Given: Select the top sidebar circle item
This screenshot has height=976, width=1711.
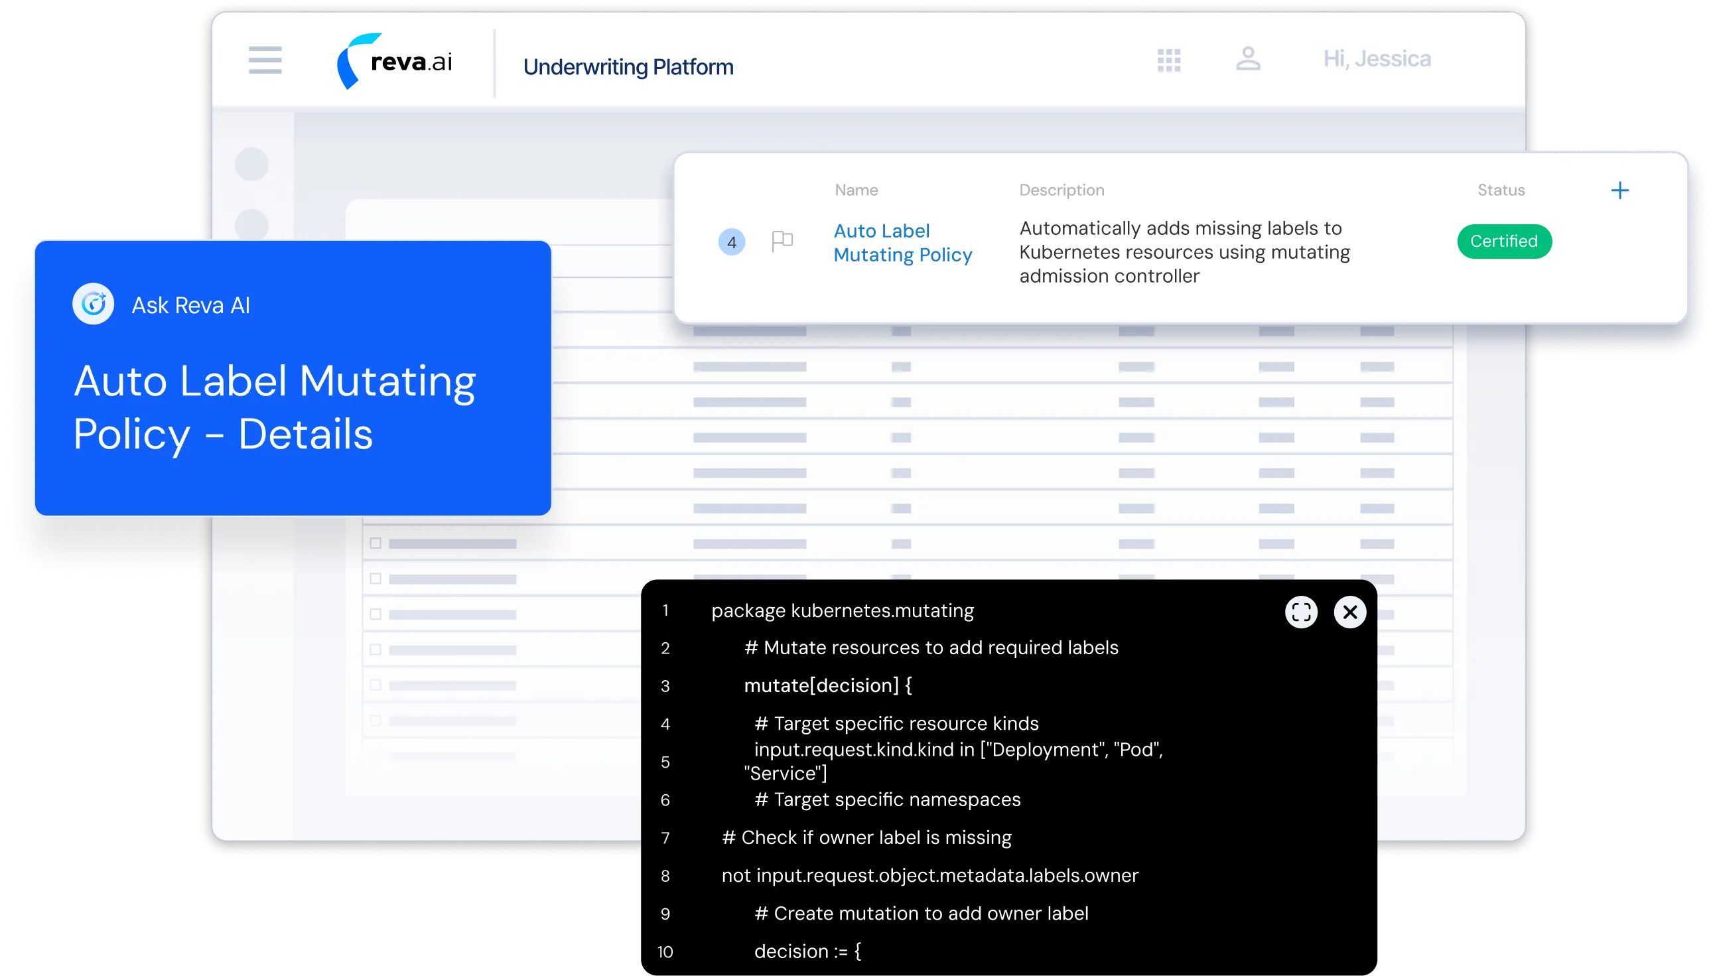Looking at the screenshot, I should click(x=252, y=165).
